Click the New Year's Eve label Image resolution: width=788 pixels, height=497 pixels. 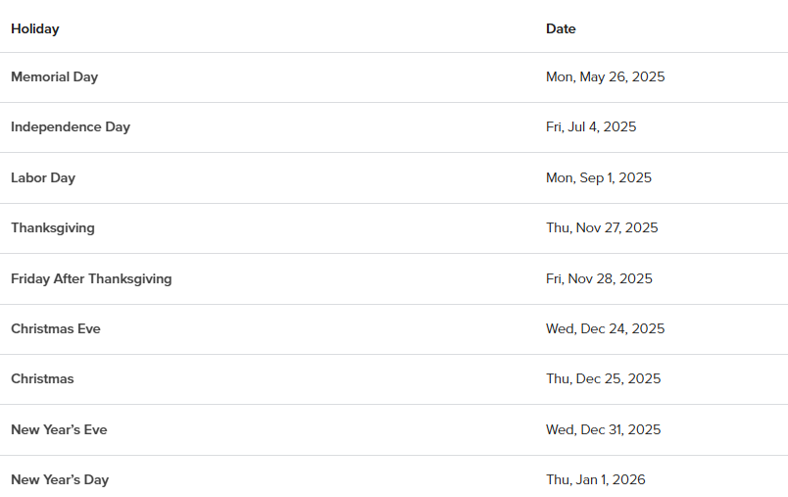click(x=59, y=429)
